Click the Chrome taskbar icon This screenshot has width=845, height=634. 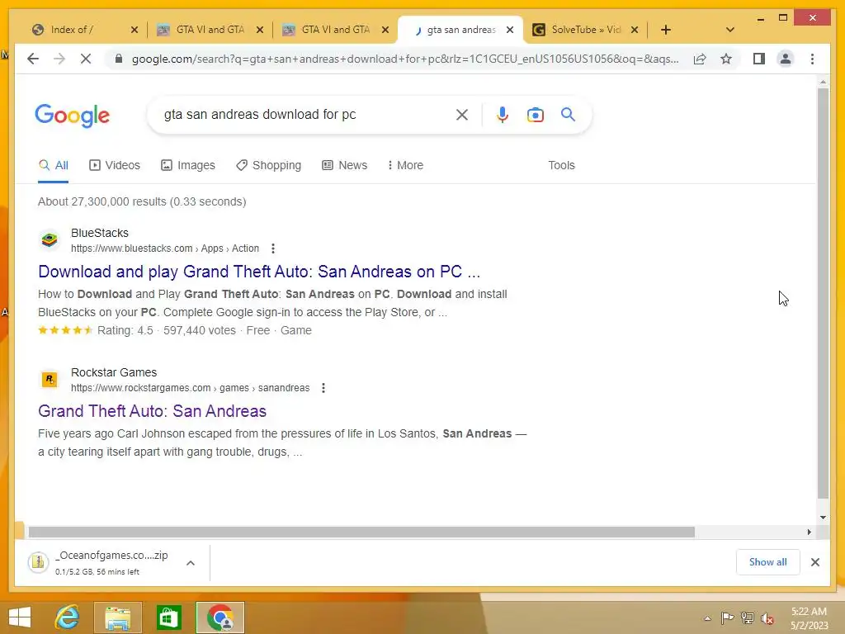(220, 617)
